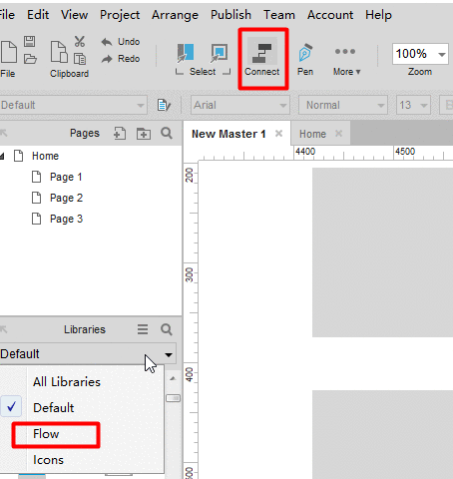Click the Save floppy disk icon
453x479 pixels.
pos(30,42)
